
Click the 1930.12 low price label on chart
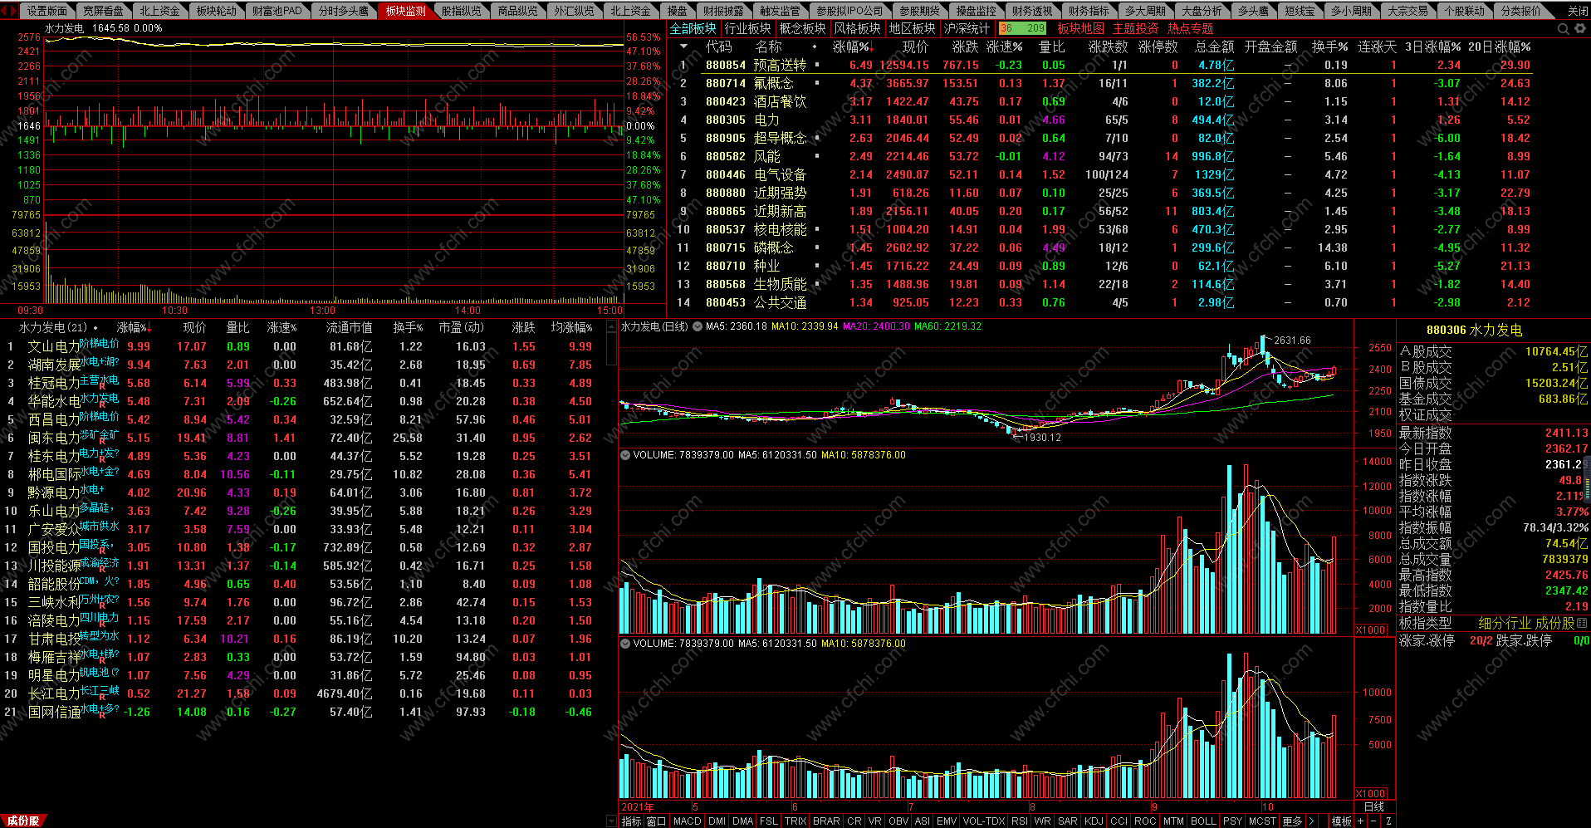coord(1043,438)
